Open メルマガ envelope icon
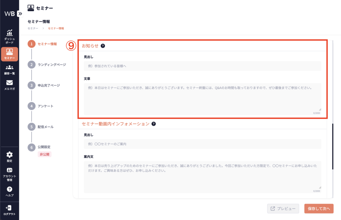 point(9,83)
